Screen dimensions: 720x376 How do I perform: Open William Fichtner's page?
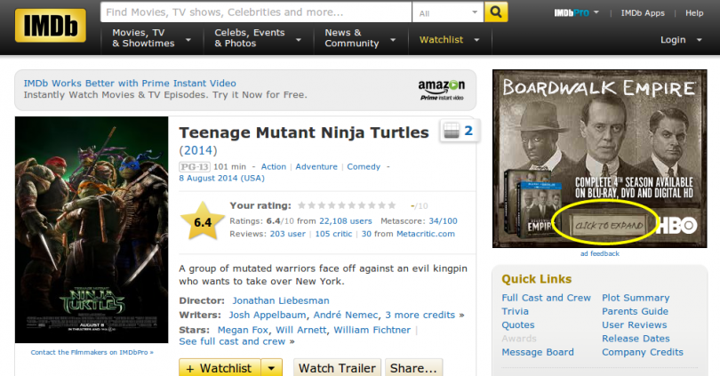coord(372,330)
